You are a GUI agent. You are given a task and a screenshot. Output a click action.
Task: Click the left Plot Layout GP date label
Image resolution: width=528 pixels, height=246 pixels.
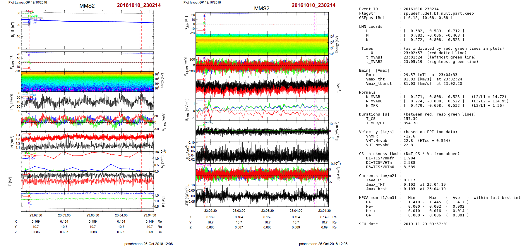click(x=28, y=2)
